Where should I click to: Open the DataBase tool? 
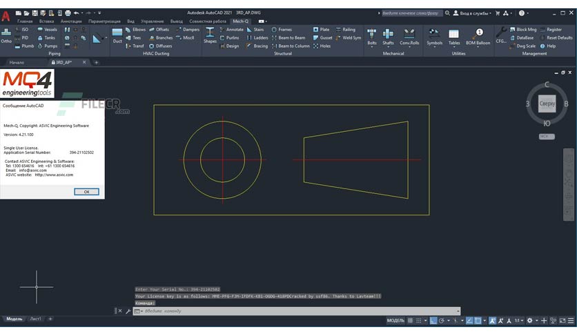click(x=521, y=38)
